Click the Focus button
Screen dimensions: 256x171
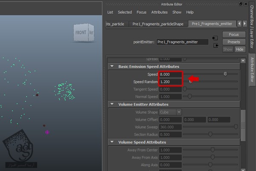[x=233, y=34]
